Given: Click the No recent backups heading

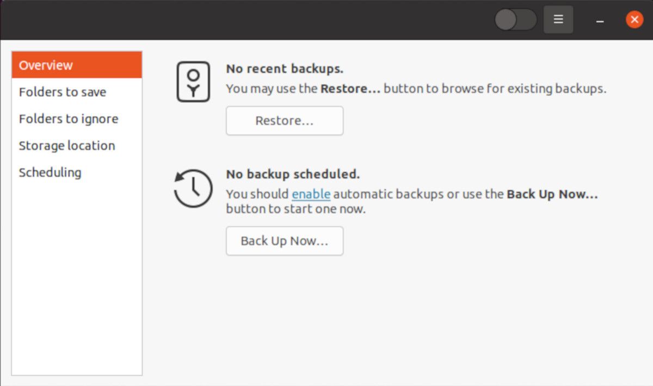Looking at the screenshot, I should click(x=285, y=69).
